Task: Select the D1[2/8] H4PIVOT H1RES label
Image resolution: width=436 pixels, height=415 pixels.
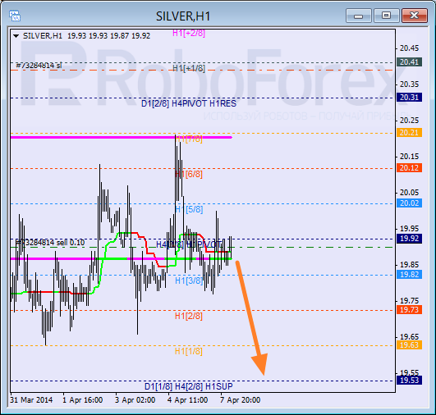Action: click(189, 103)
